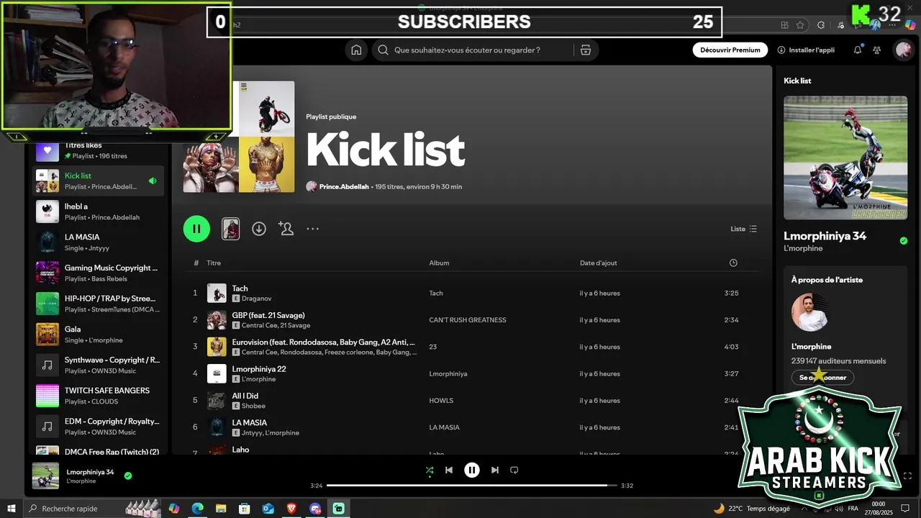Toggle saved checkmark beside Lmorphiniya 34 in player

click(x=128, y=476)
